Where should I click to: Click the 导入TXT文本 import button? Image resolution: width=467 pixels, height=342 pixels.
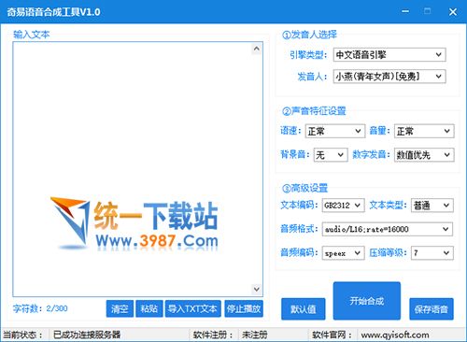click(x=192, y=308)
